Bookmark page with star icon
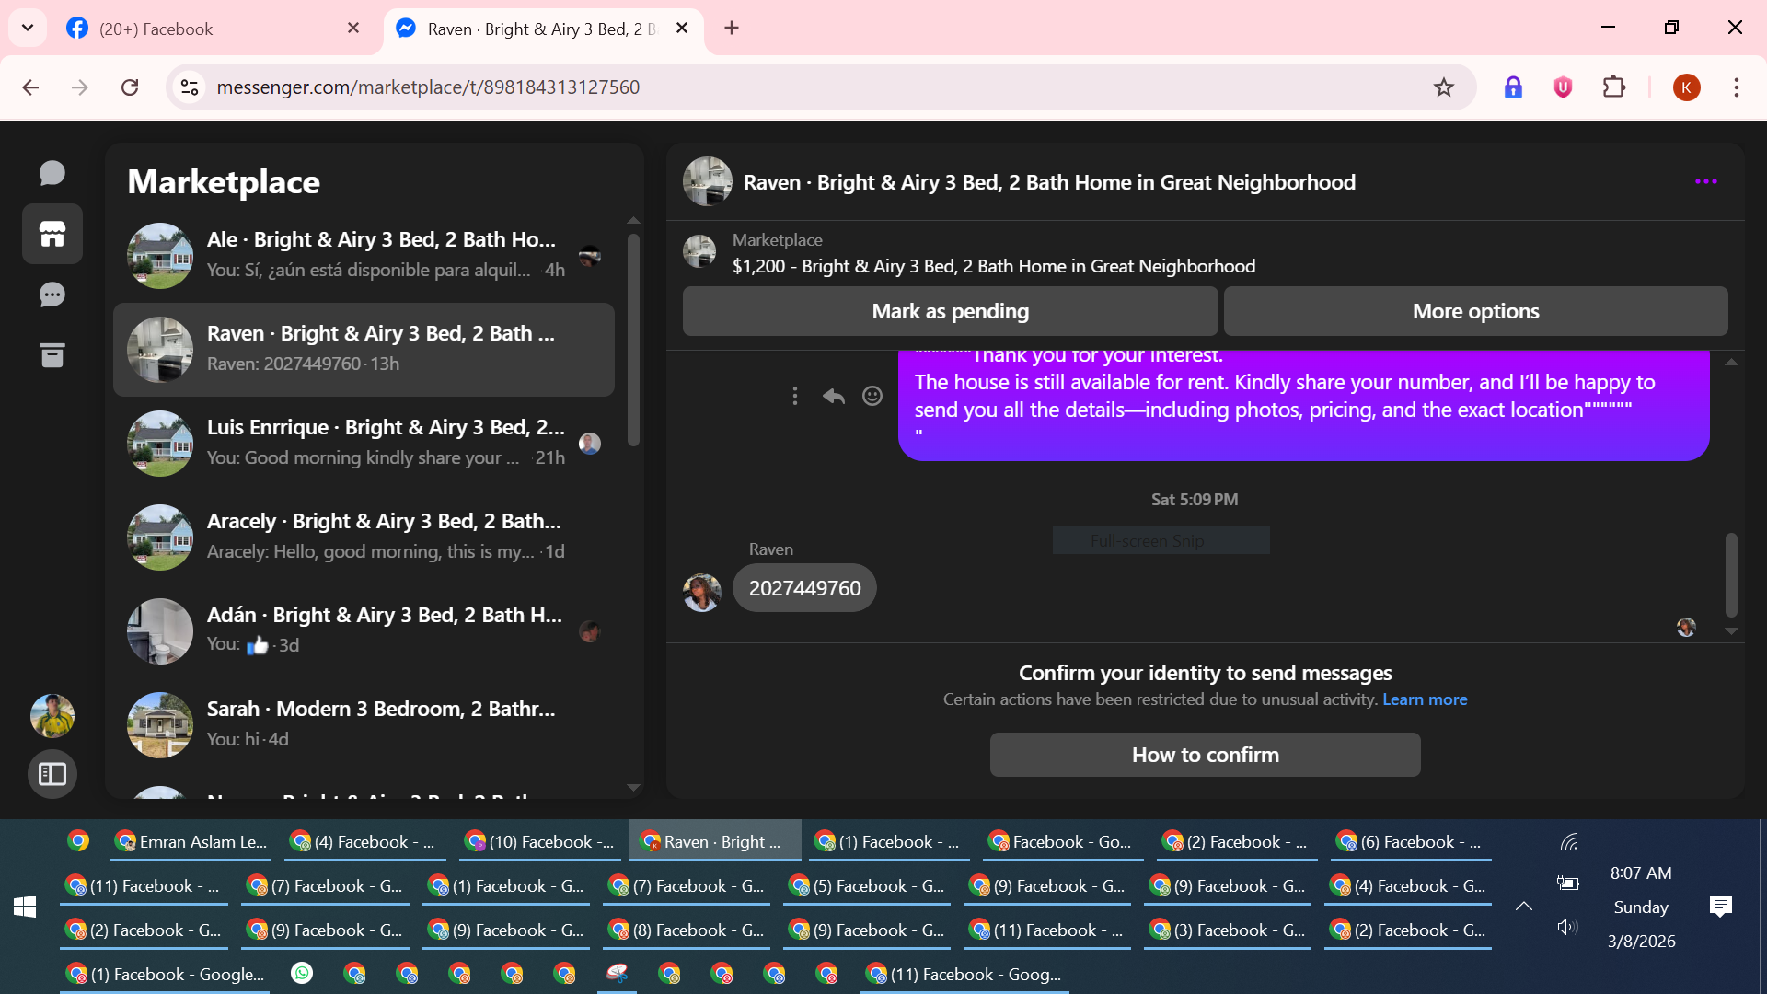The height and width of the screenshot is (994, 1767). pos(1443,87)
